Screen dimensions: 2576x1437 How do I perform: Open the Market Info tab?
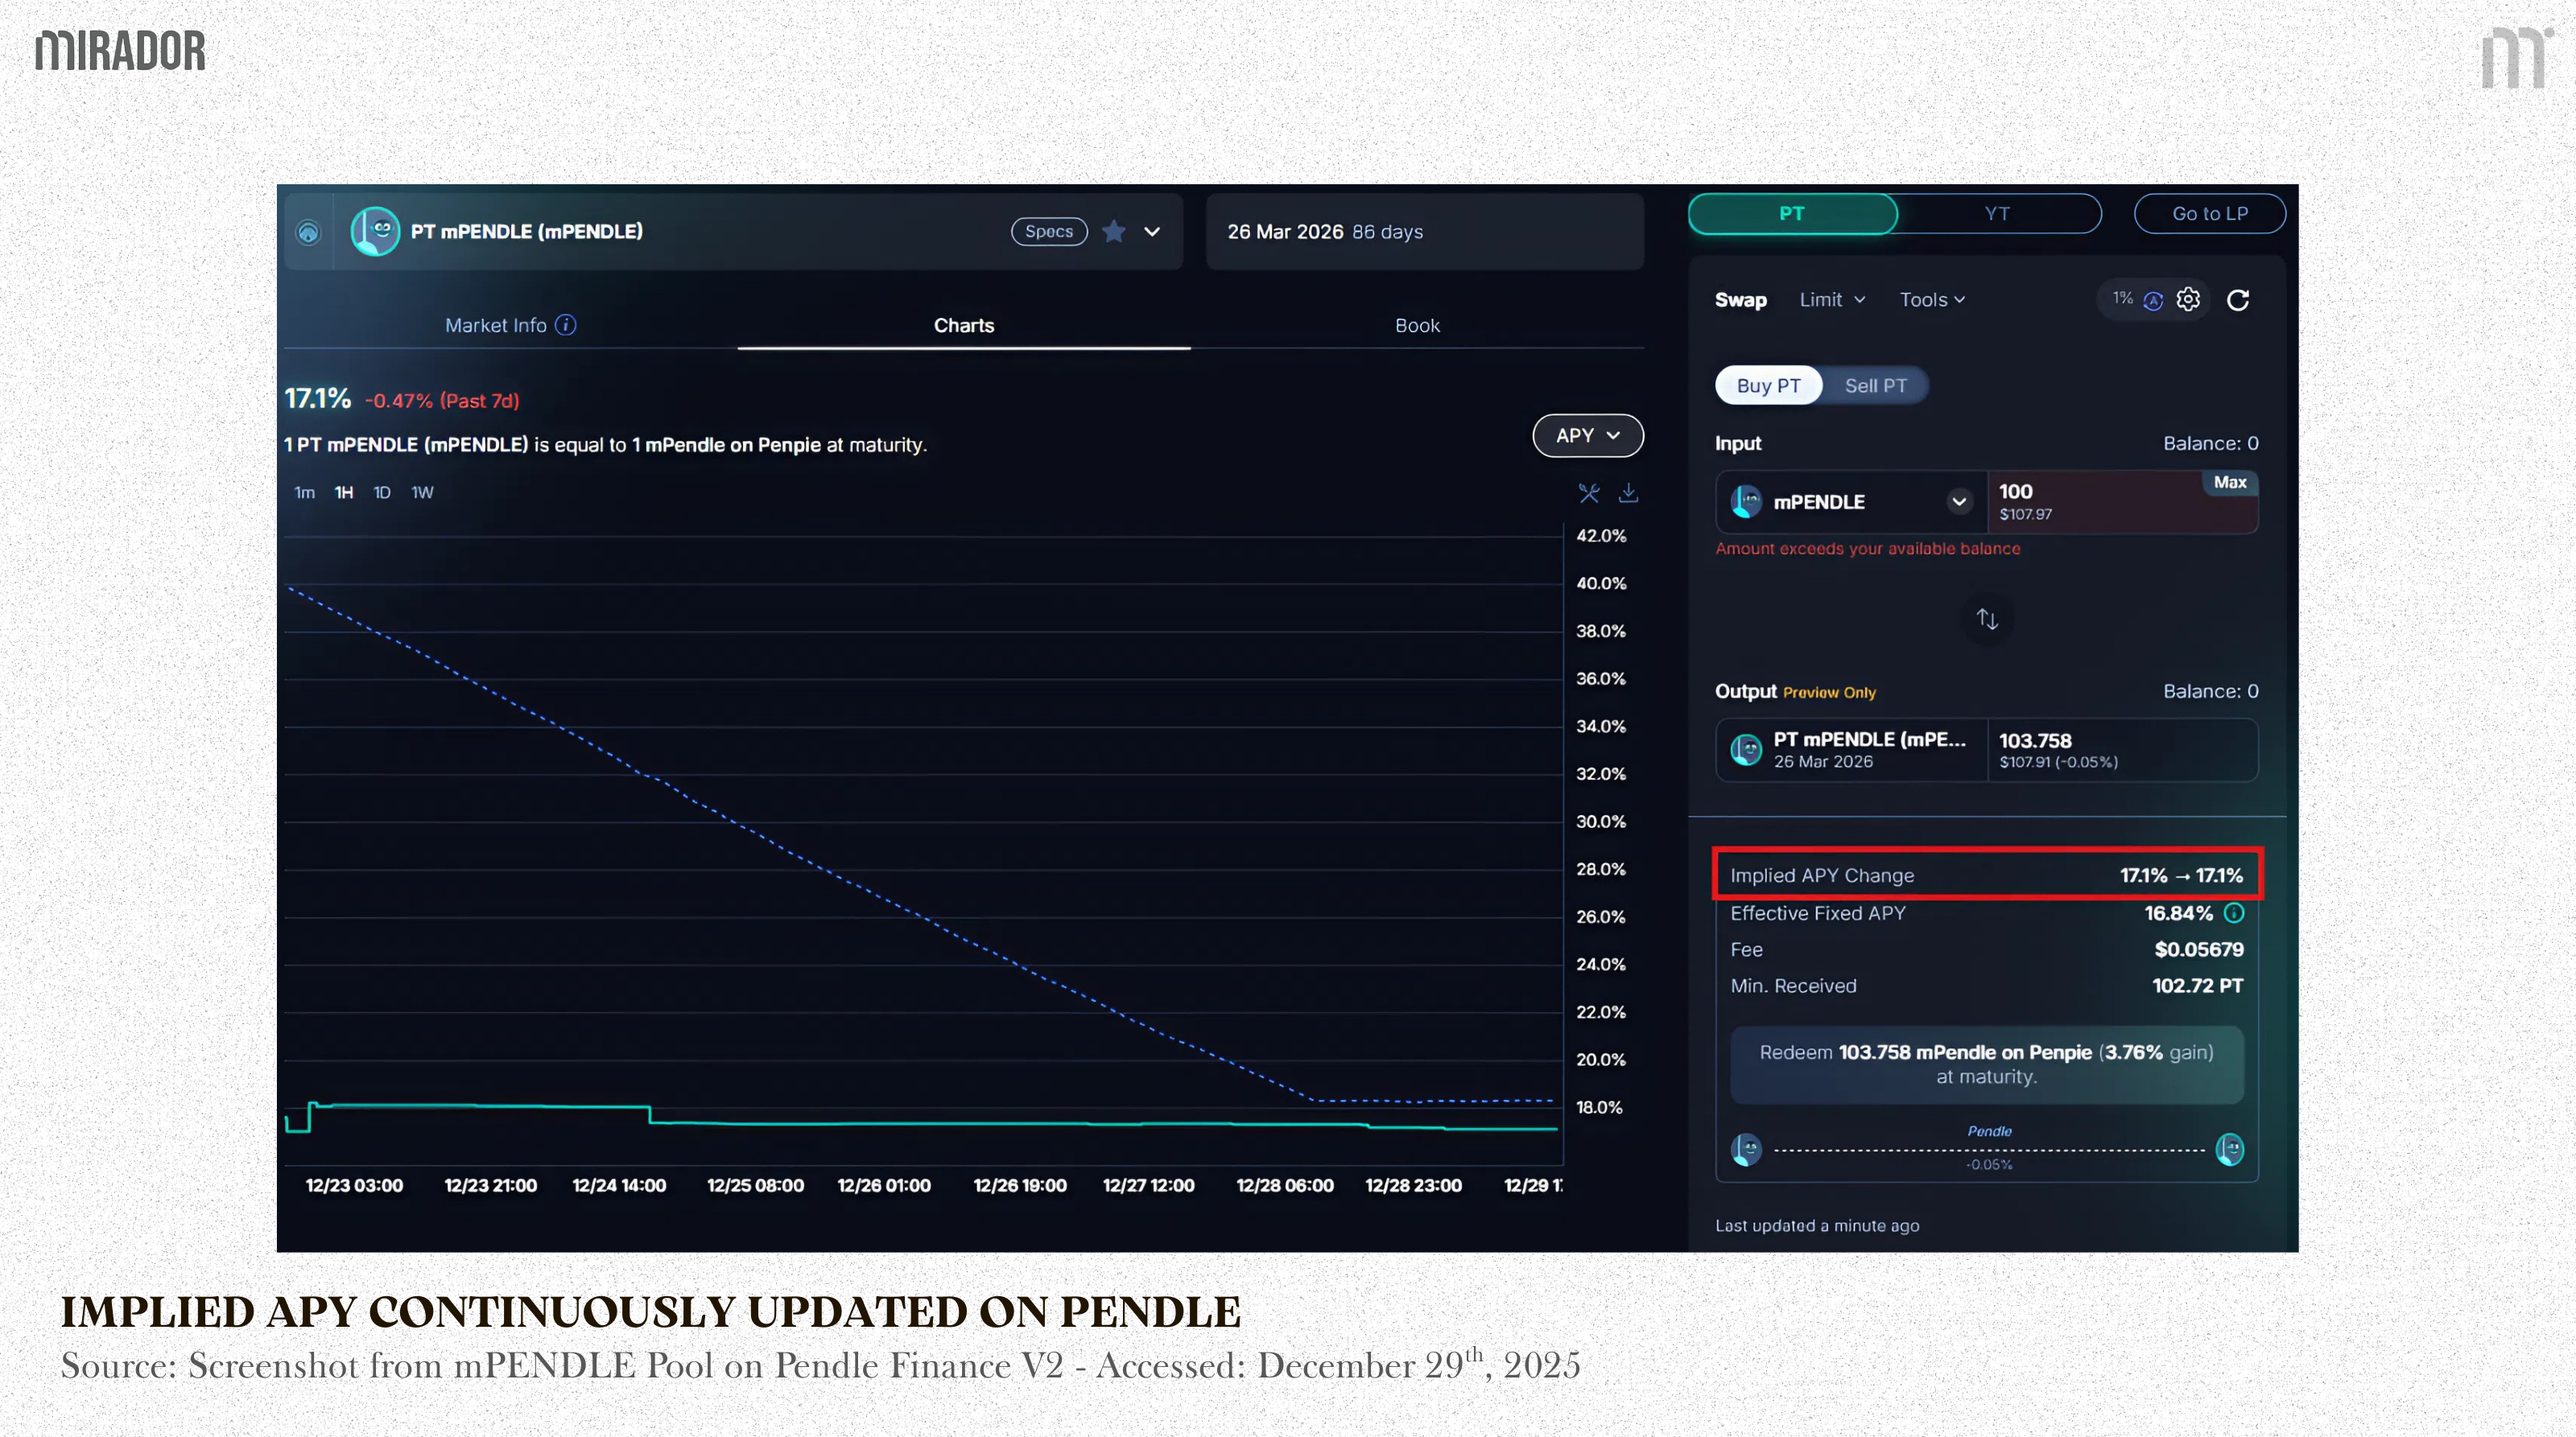pos(496,326)
